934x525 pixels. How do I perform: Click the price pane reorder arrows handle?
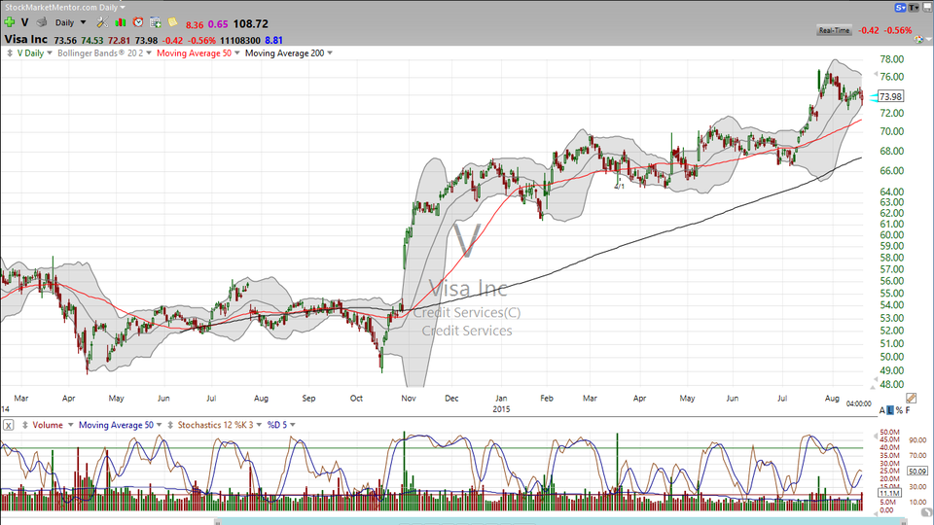click(10, 52)
